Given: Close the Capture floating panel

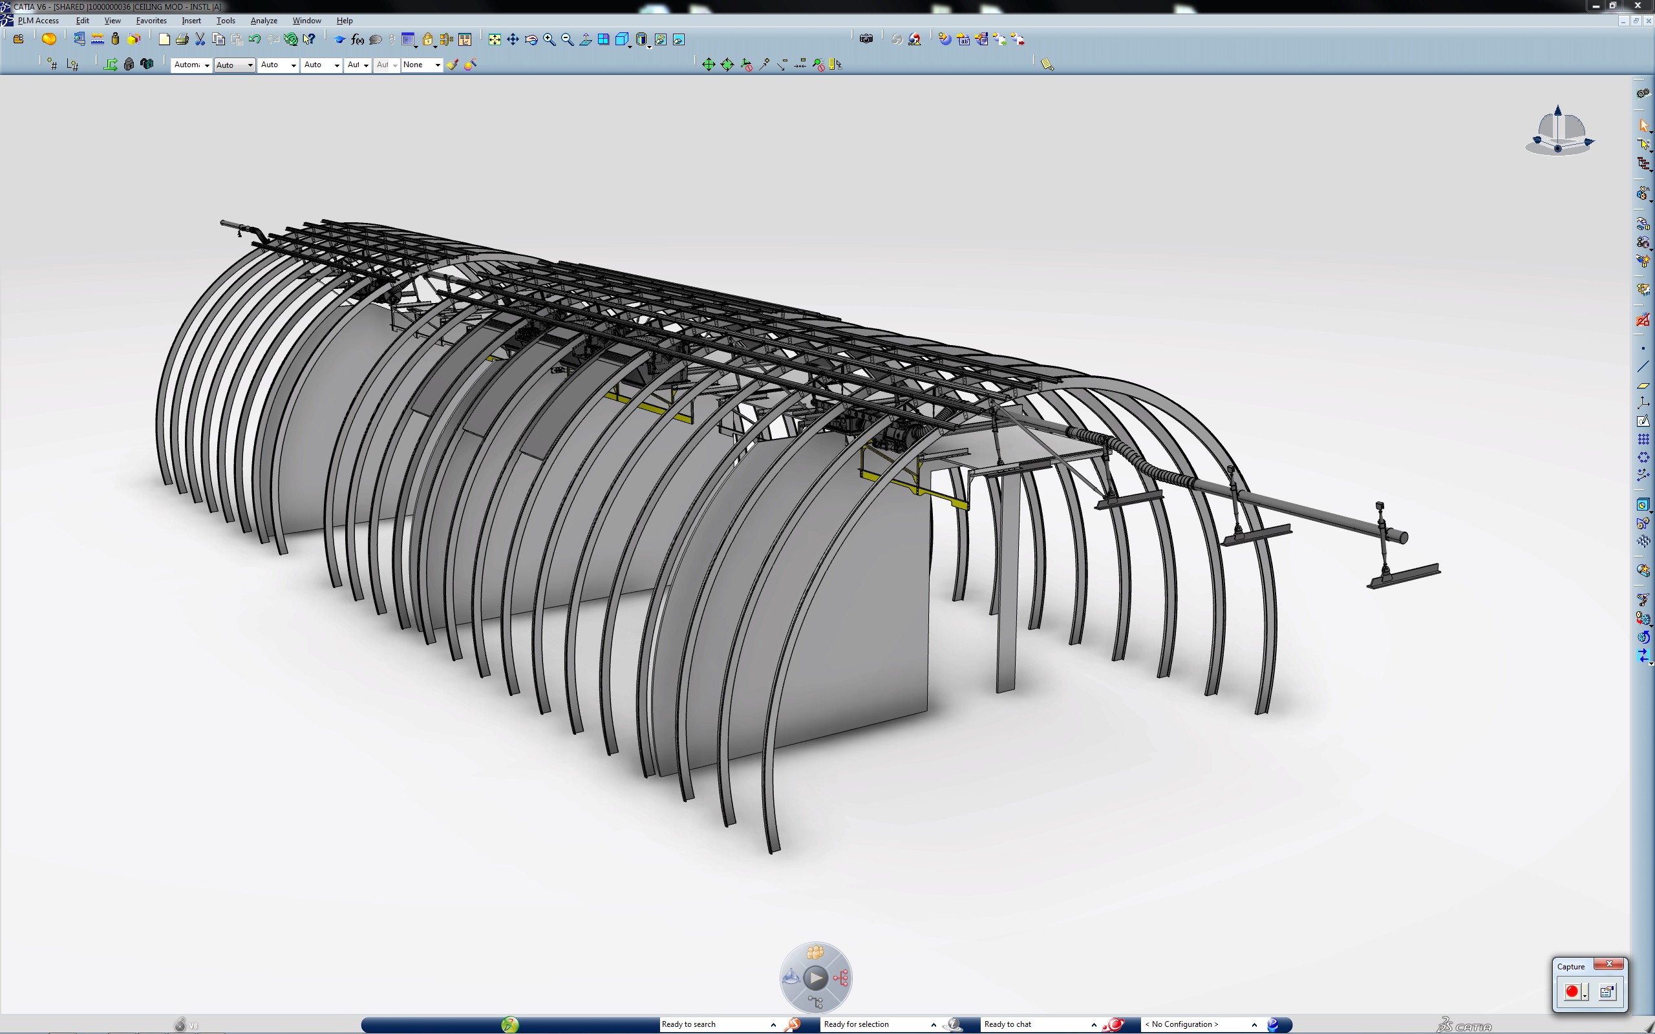Looking at the screenshot, I should (1608, 964).
